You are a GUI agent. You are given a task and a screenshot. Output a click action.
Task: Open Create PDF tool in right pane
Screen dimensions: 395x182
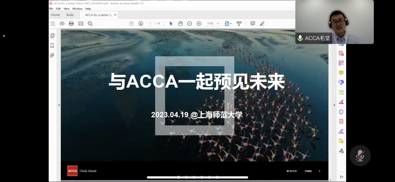[341, 53]
